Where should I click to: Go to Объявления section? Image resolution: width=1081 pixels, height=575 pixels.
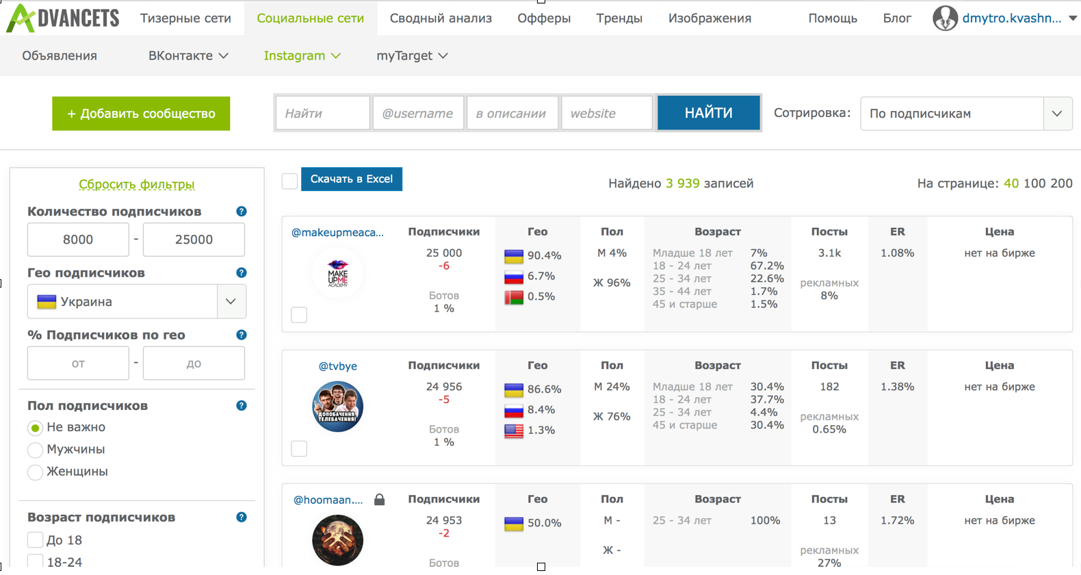point(60,55)
